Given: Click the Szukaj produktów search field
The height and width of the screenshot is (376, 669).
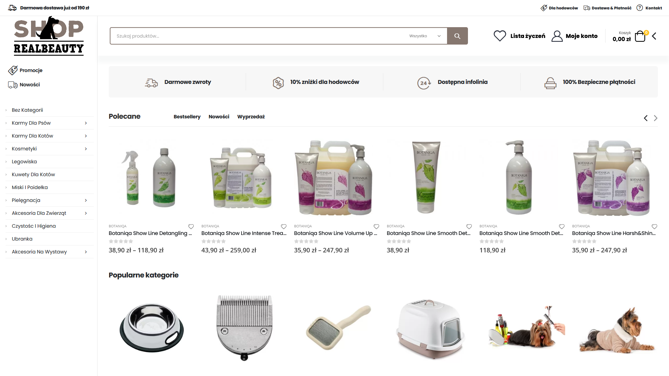Looking at the screenshot, I should [258, 36].
